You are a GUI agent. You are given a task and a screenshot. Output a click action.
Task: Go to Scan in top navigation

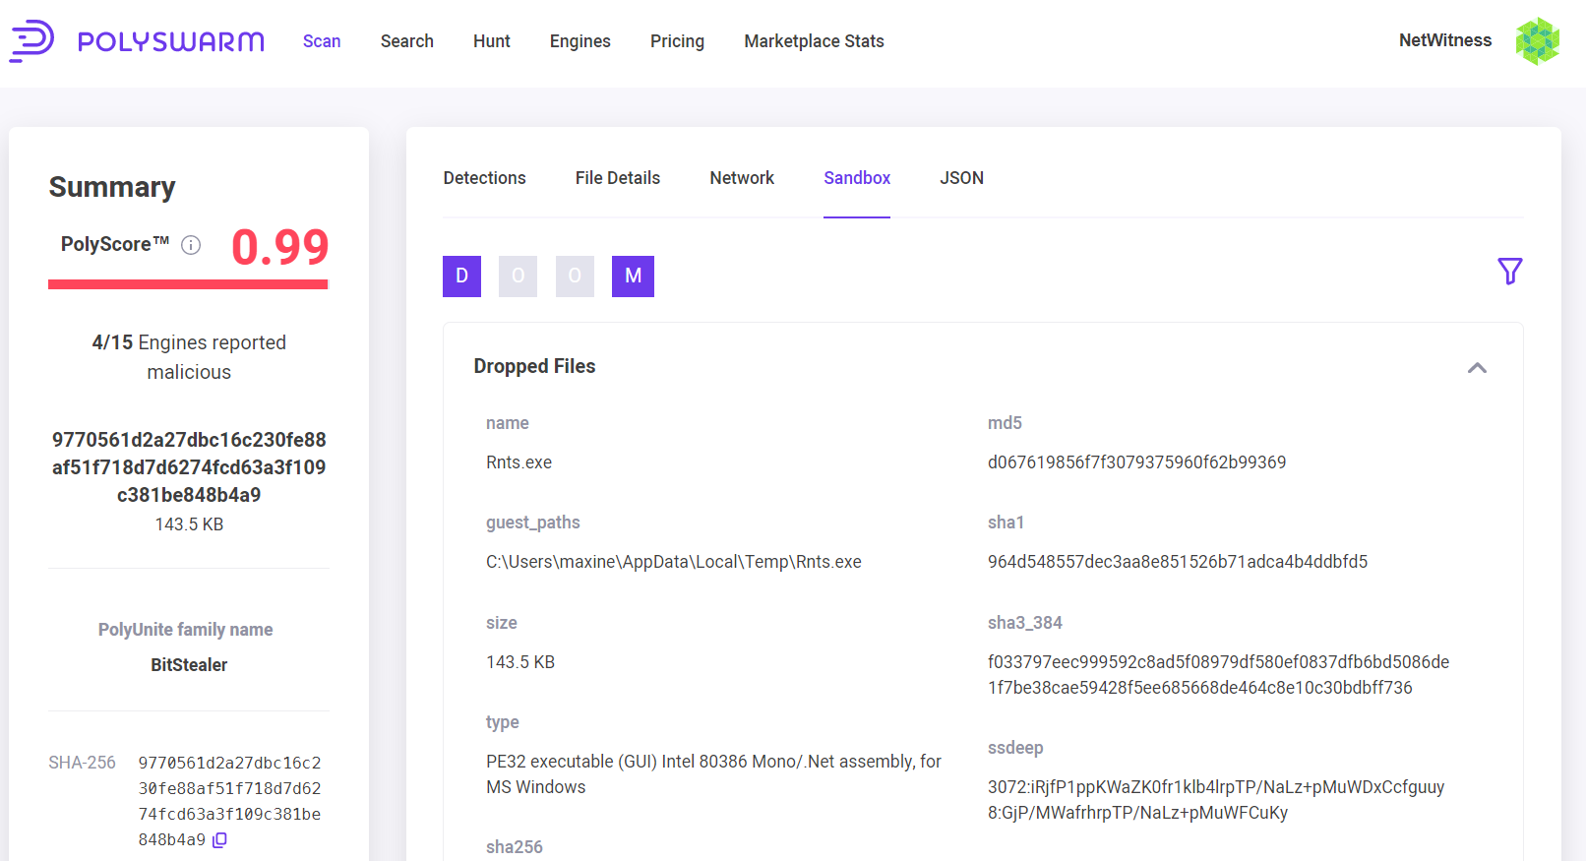click(x=322, y=41)
